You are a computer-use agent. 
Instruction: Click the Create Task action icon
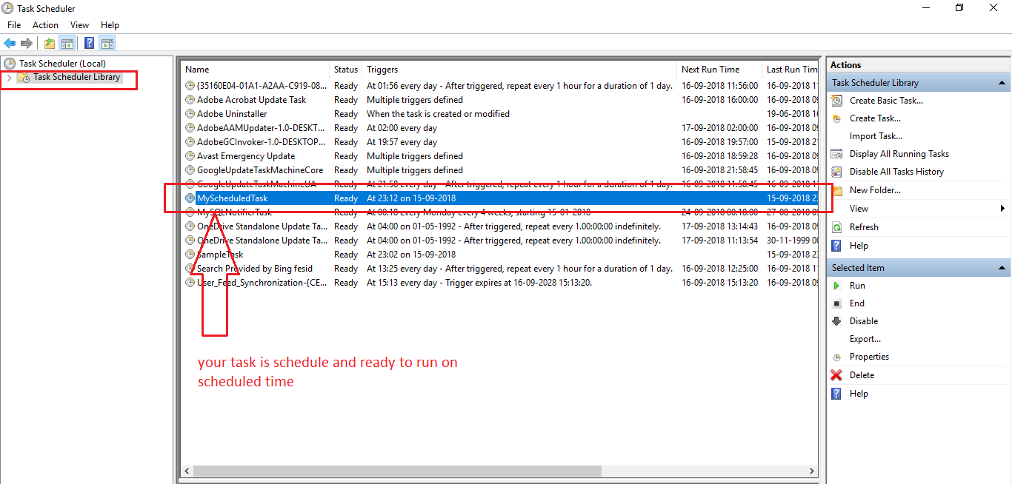pos(837,118)
